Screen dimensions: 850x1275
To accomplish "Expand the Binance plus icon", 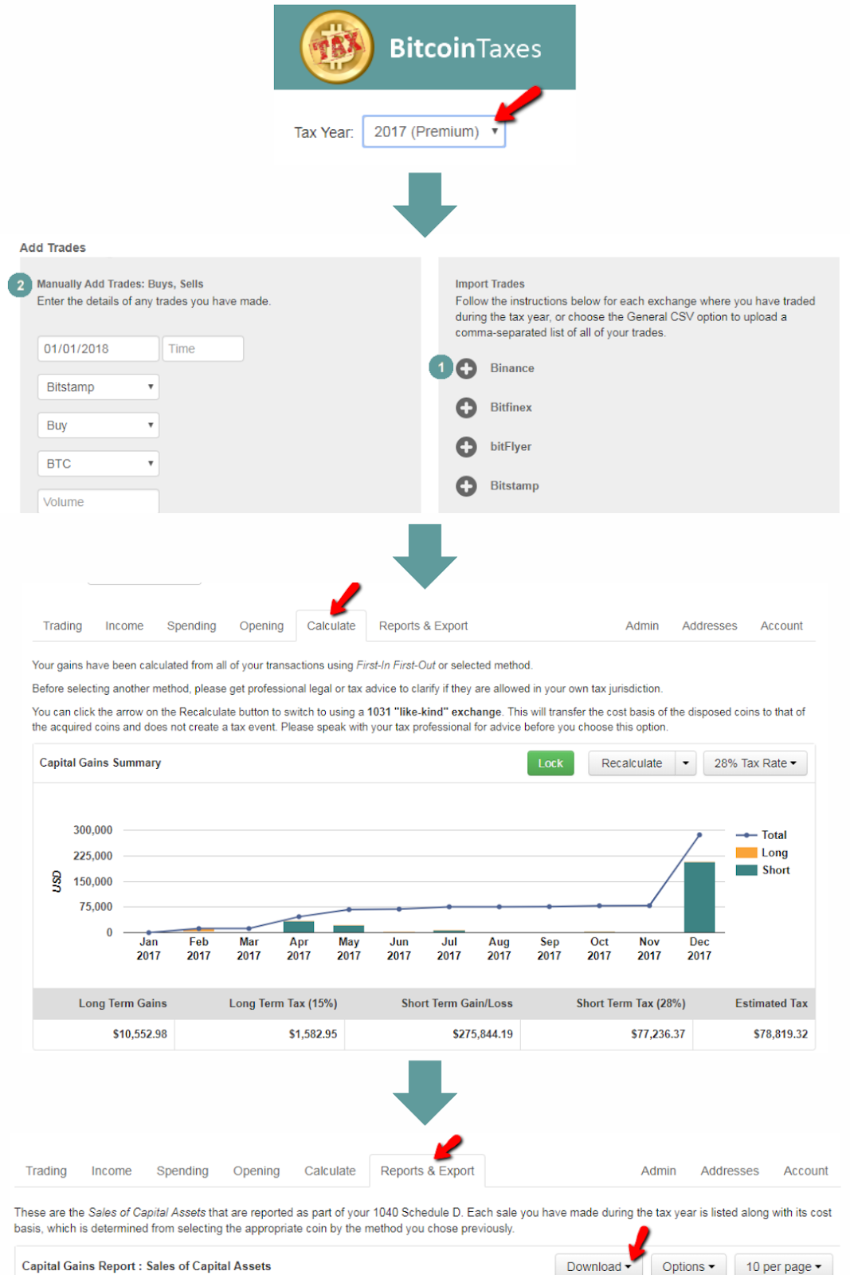I will coord(466,368).
